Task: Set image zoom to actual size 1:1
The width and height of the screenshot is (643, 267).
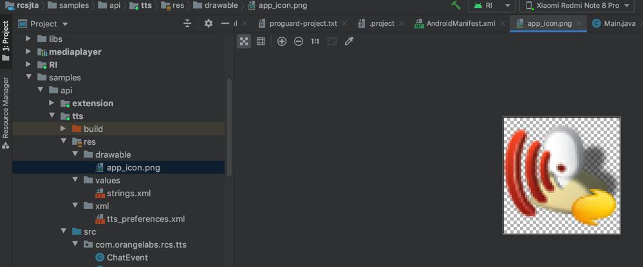Action: pyautogui.click(x=315, y=41)
